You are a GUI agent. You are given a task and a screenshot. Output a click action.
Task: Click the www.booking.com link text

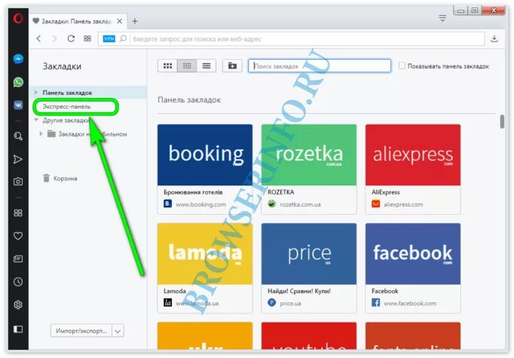[200, 204]
